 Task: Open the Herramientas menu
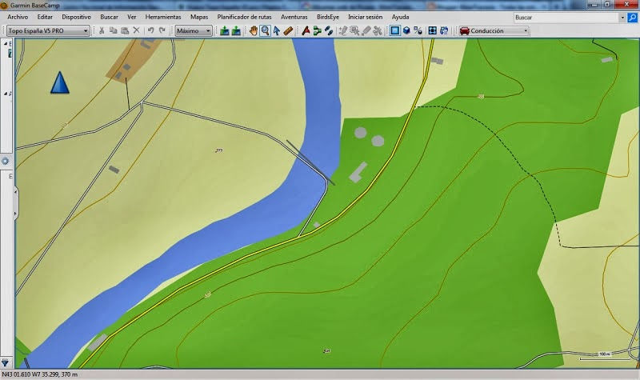pos(163,17)
